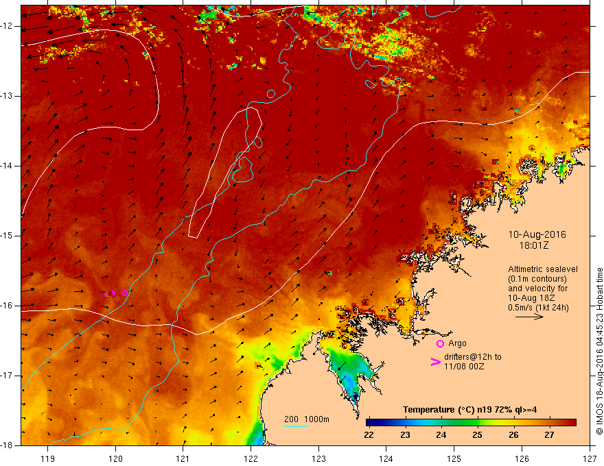Image resolution: width=604 pixels, height=466 pixels.
Task: Click the magenta star drifter marker on the map
Action: 106,294
